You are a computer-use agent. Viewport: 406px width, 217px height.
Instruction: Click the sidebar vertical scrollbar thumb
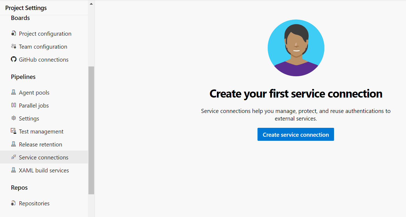91,130
